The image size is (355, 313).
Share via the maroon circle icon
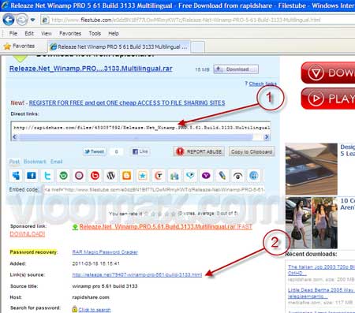point(79,176)
